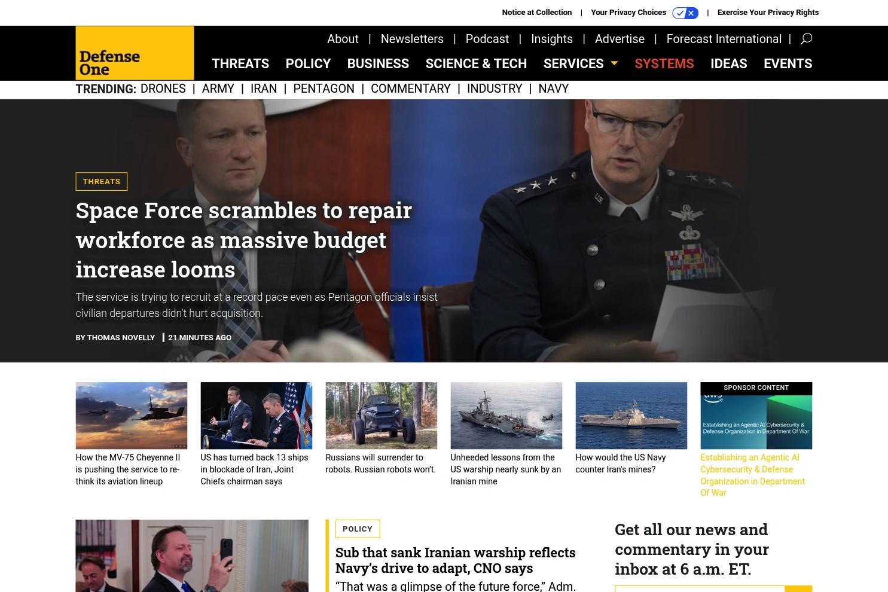Screen dimensions: 888x592
Task: Open the man holding phone article image
Action: pyautogui.click(x=192, y=556)
